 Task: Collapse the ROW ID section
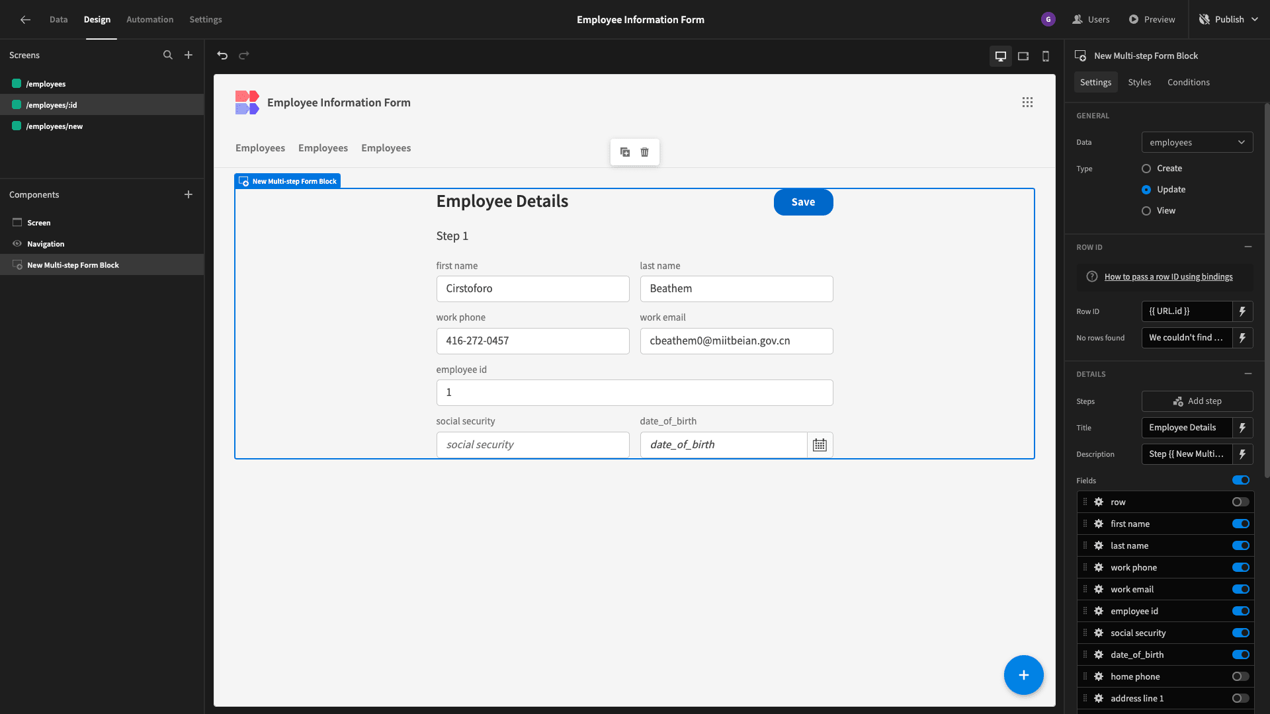(x=1248, y=247)
